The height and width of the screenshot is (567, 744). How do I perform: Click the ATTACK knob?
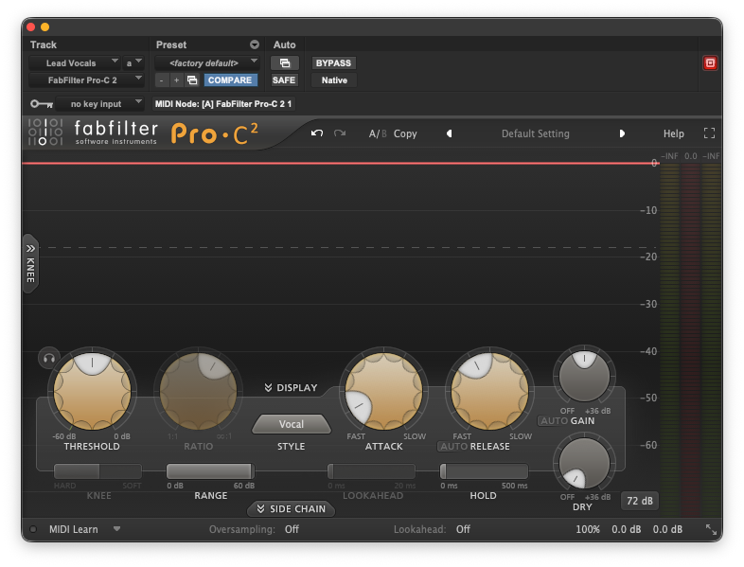(x=384, y=392)
